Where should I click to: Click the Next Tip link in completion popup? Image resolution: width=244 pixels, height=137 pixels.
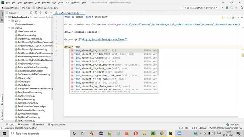pyautogui.click(x=127, y=92)
